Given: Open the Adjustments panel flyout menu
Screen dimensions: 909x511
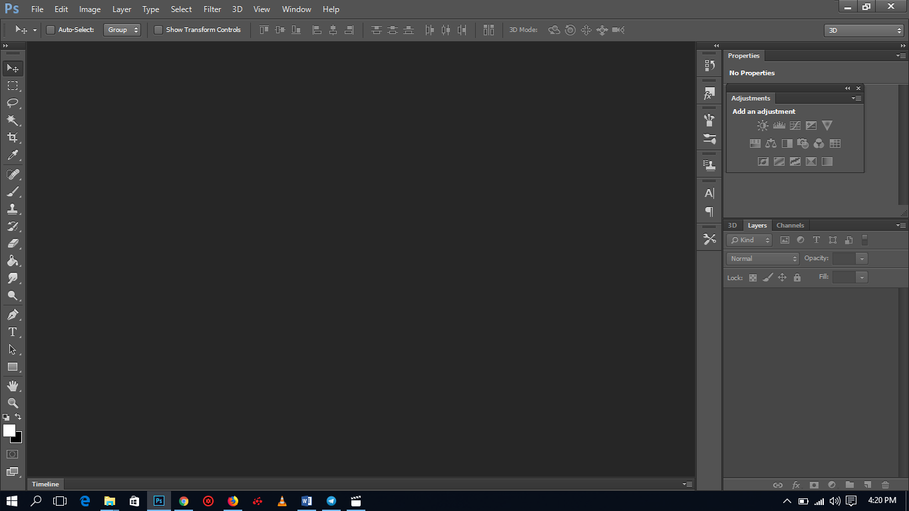Looking at the screenshot, I should [x=856, y=98].
